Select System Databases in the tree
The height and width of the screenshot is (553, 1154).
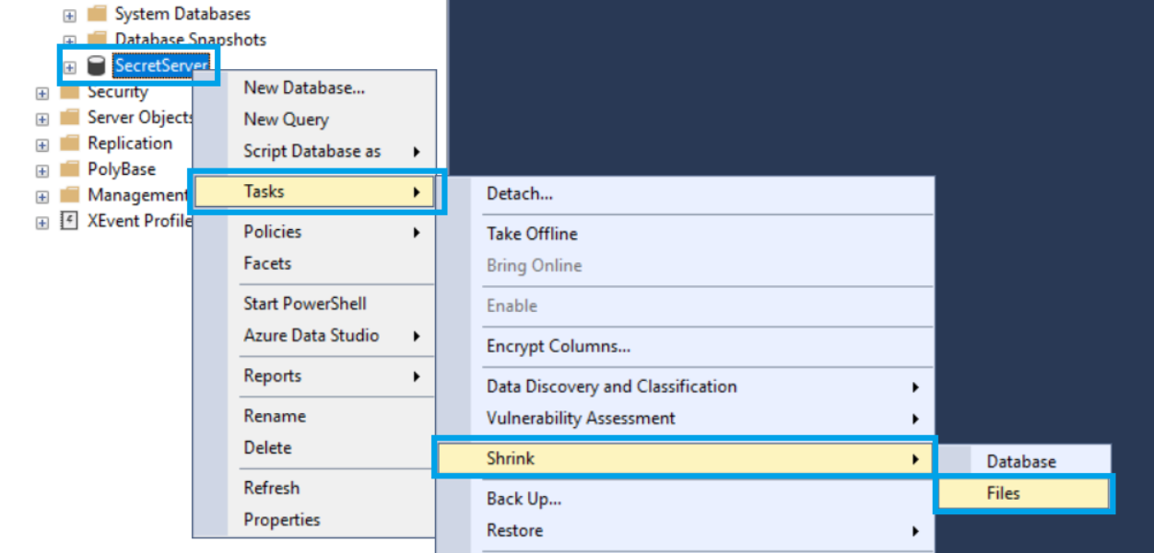(x=183, y=14)
